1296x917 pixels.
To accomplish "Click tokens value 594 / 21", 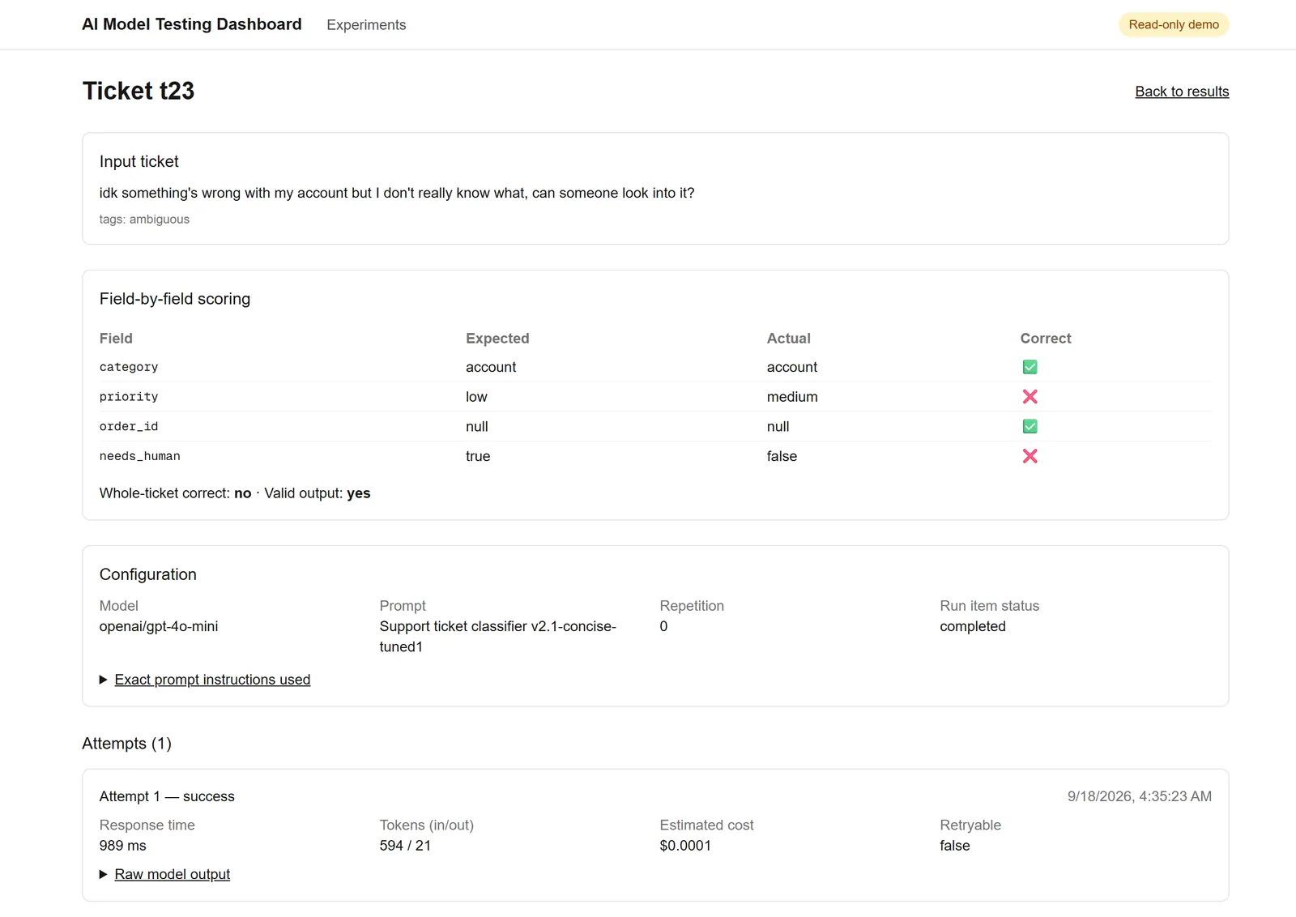I will click(405, 846).
